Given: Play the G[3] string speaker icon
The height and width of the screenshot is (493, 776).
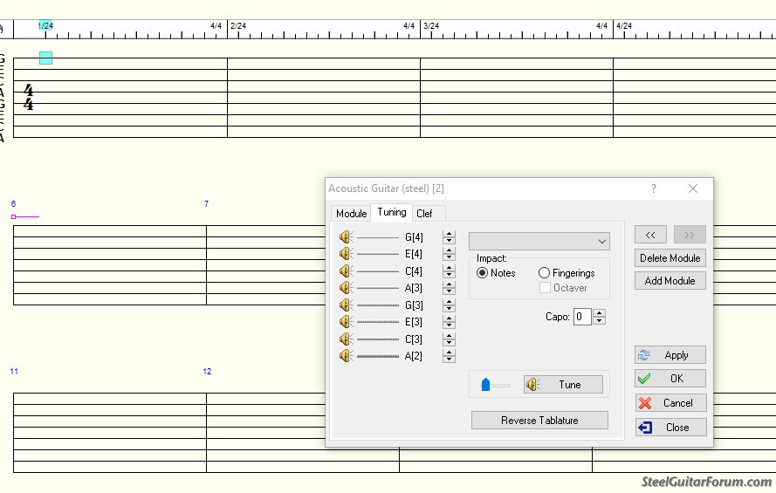Looking at the screenshot, I should (x=346, y=305).
